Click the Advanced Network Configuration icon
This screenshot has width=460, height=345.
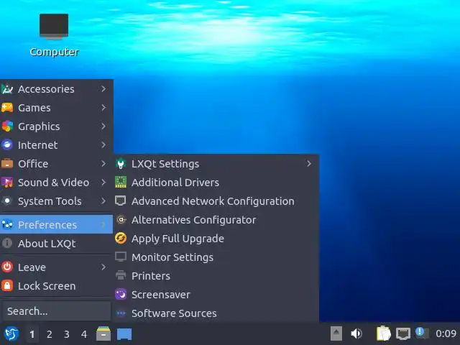tap(121, 201)
